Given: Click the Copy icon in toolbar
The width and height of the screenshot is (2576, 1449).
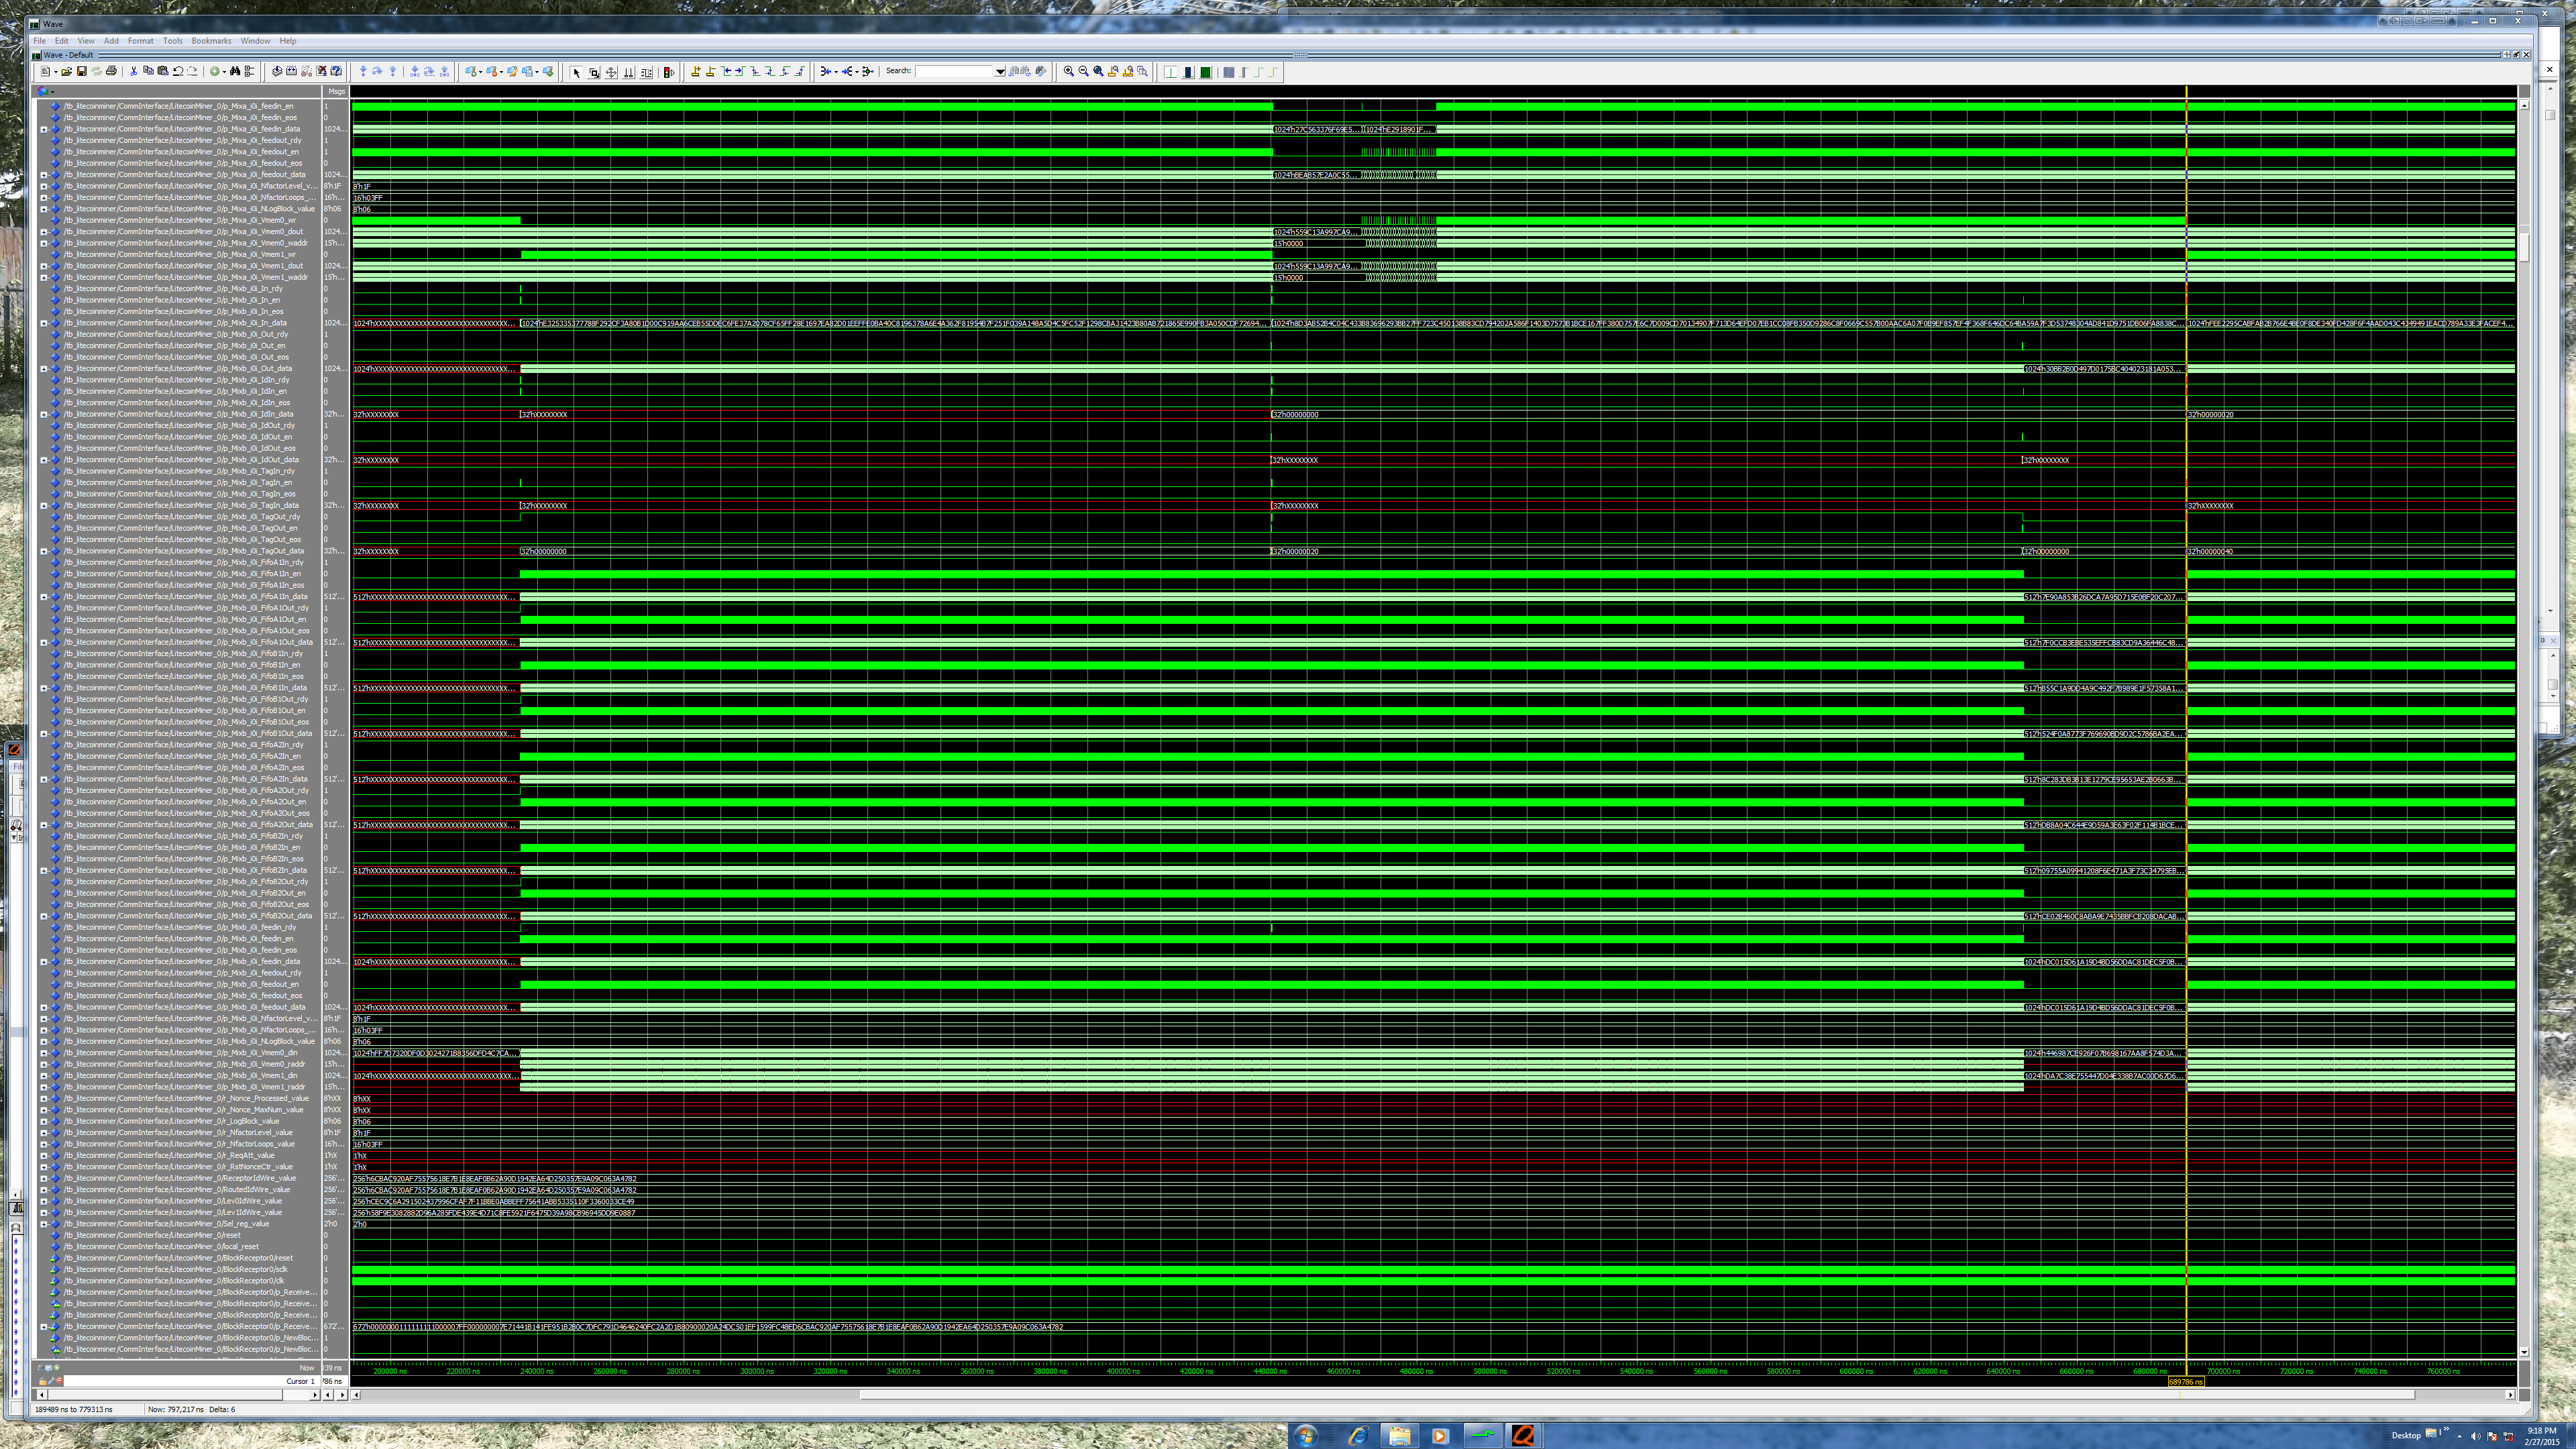Looking at the screenshot, I should (x=148, y=71).
